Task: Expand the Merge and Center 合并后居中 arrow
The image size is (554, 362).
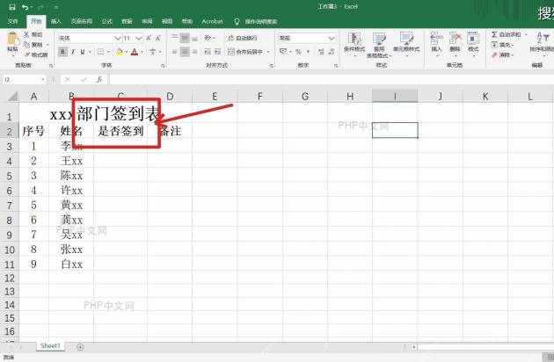Action: click(x=268, y=52)
